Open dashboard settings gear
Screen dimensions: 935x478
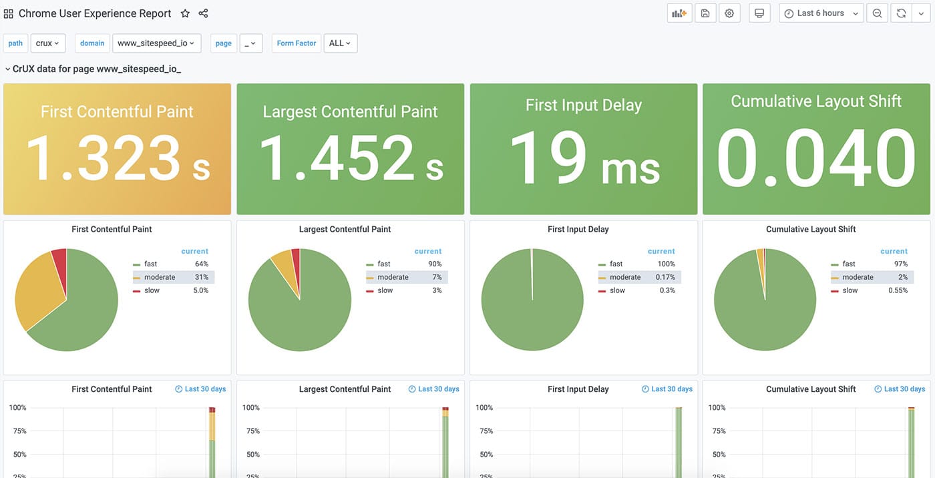pyautogui.click(x=729, y=13)
